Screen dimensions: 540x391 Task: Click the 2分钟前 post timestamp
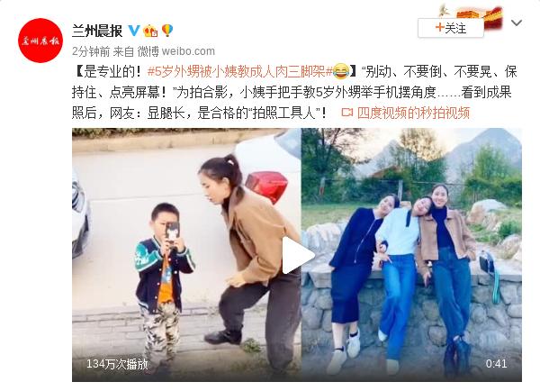coord(91,51)
